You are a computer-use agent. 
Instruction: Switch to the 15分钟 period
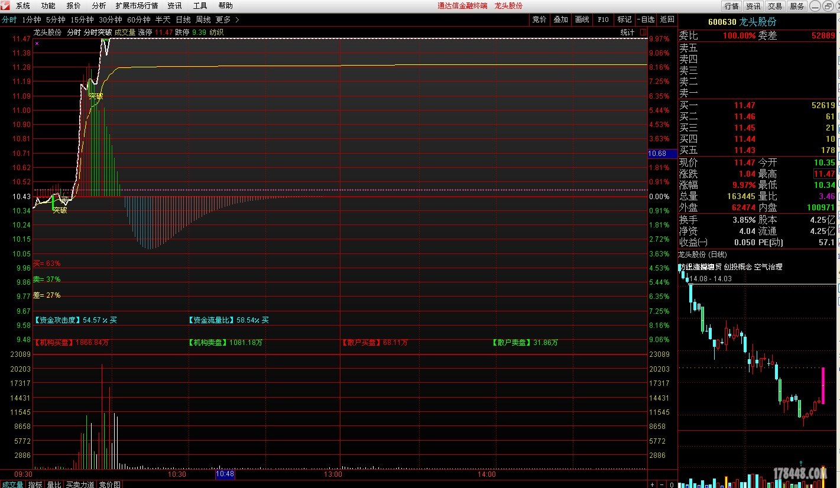pyautogui.click(x=82, y=19)
